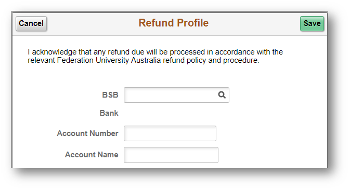Click header bar space between title and Save
The image size is (350, 190).
pyautogui.click(x=254, y=23)
